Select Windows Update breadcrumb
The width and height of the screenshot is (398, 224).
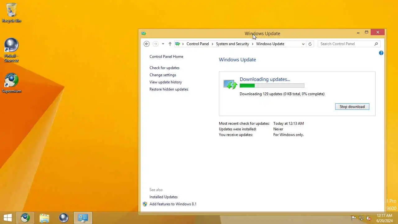[270, 44]
